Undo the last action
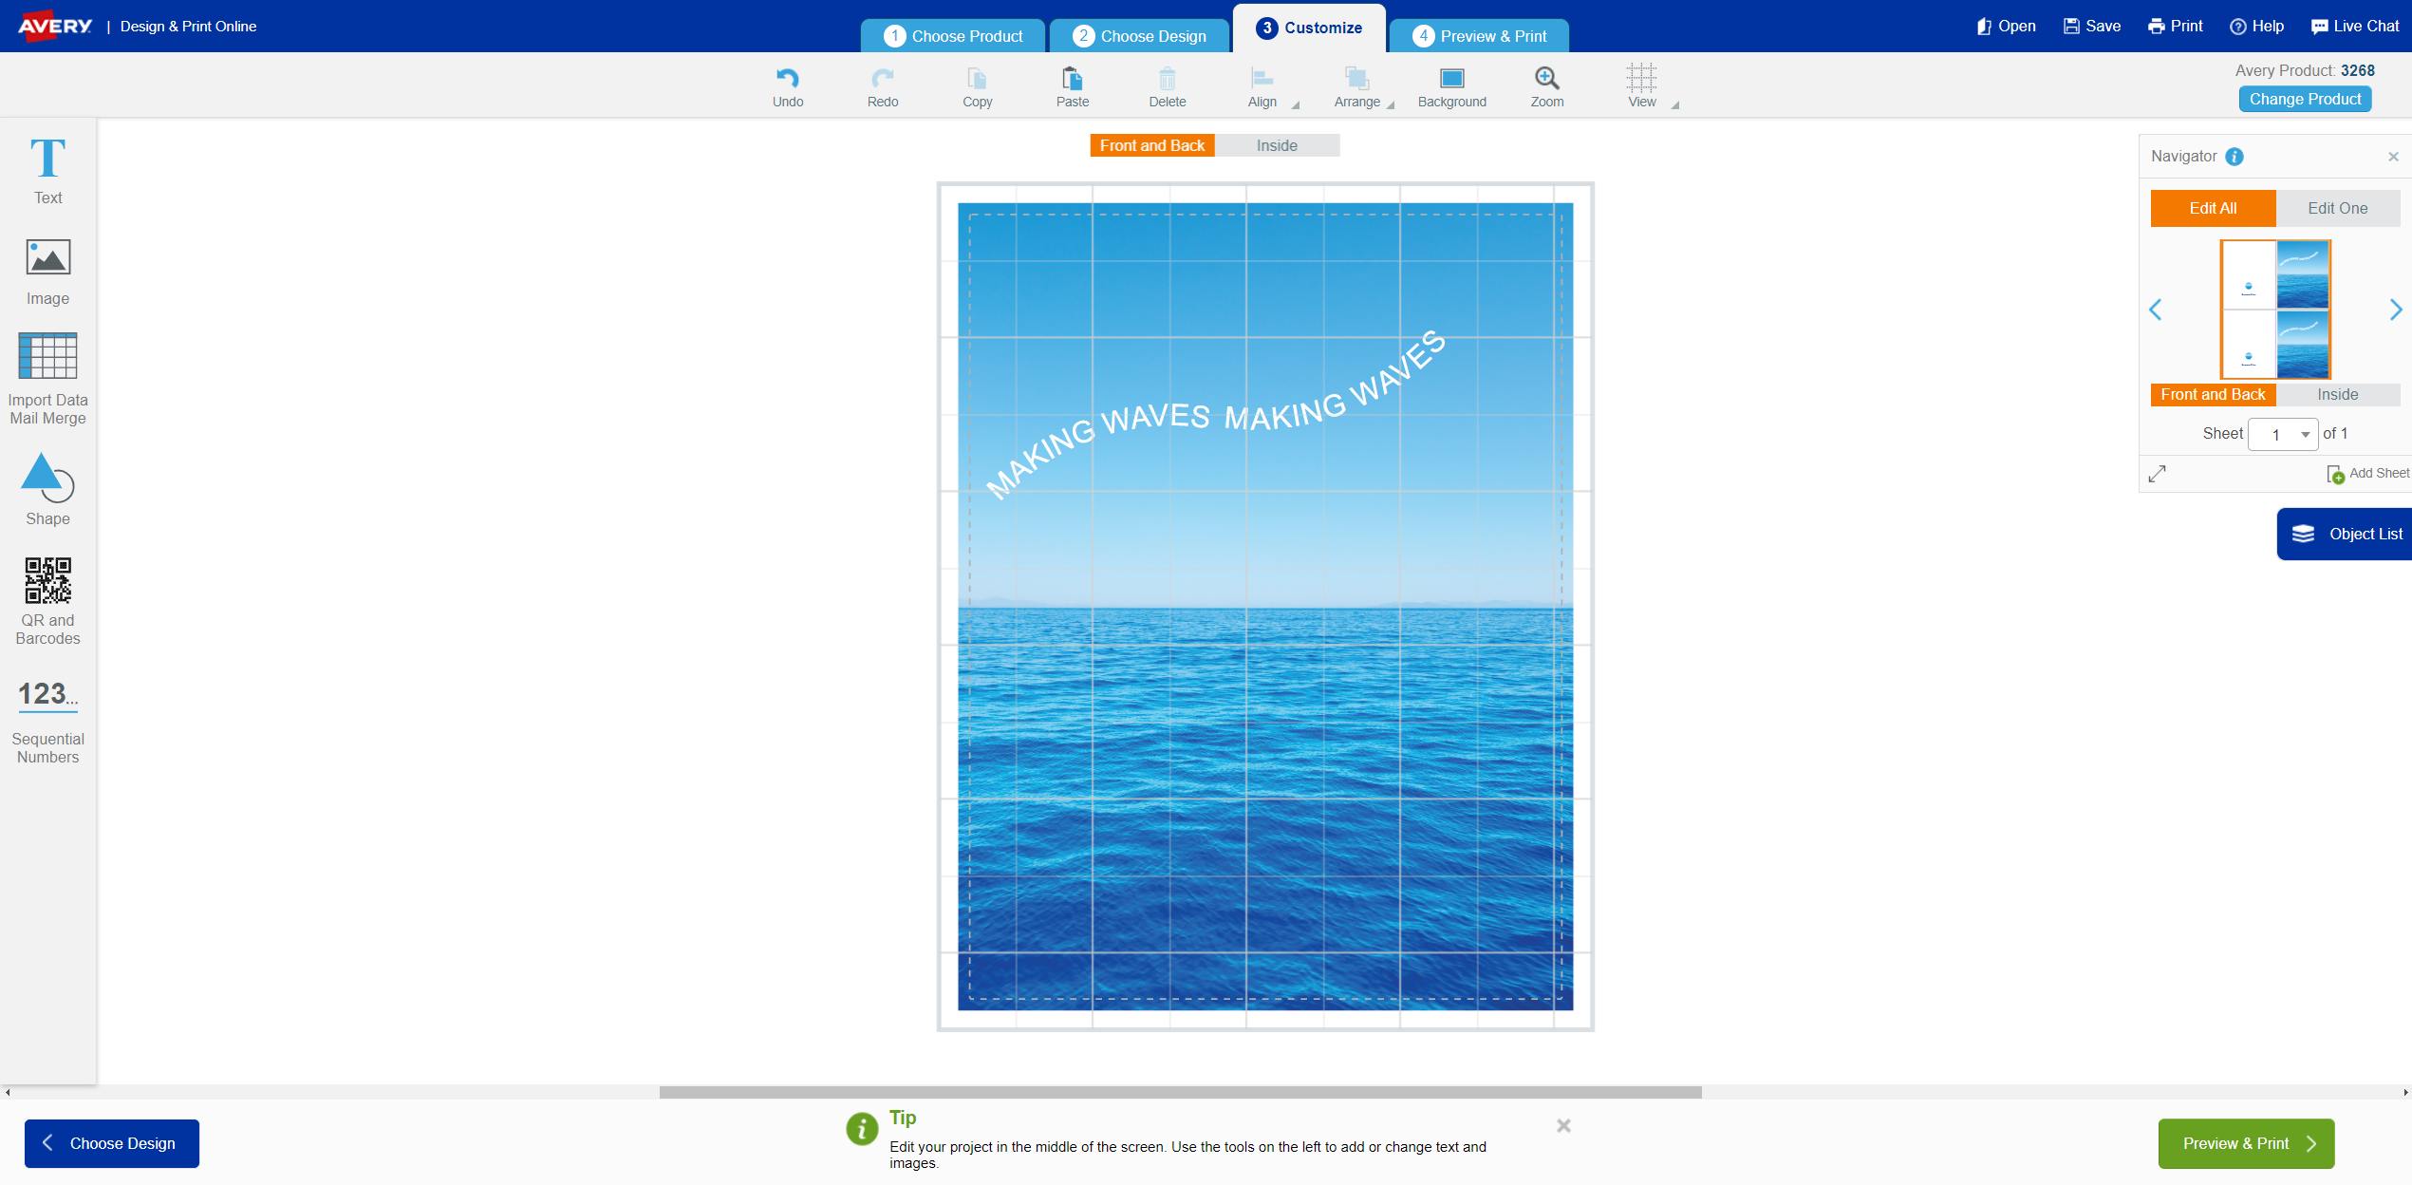 point(788,87)
